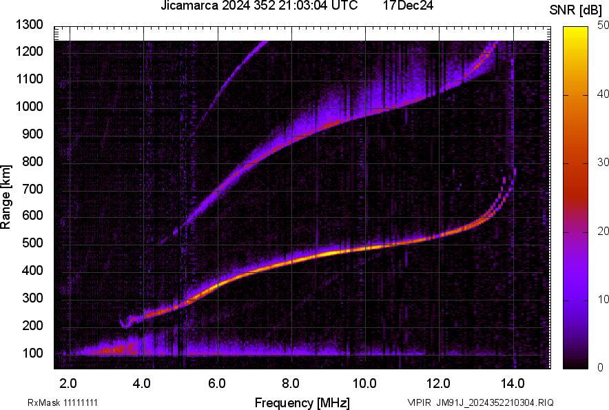Click the range tick label "900"
609x410 pixels.
(x=32, y=134)
